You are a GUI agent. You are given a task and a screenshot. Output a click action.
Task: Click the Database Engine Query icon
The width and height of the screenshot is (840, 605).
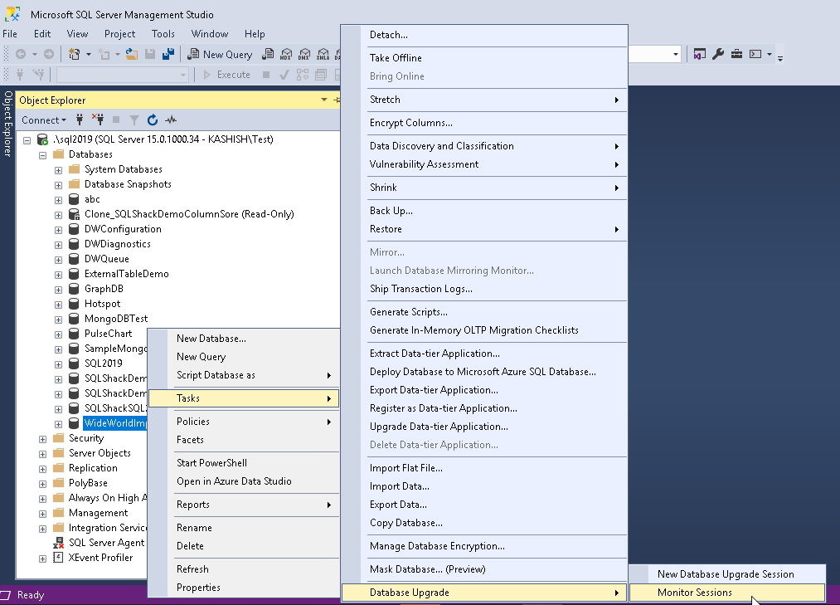268,54
